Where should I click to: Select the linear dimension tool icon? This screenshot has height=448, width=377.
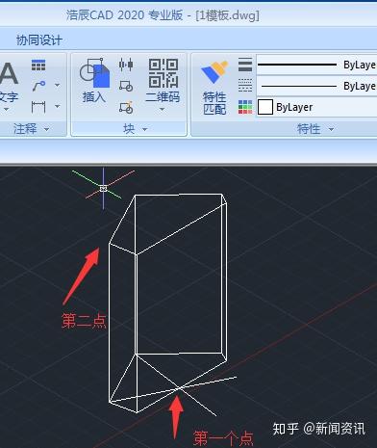click(x=38, y=107)
